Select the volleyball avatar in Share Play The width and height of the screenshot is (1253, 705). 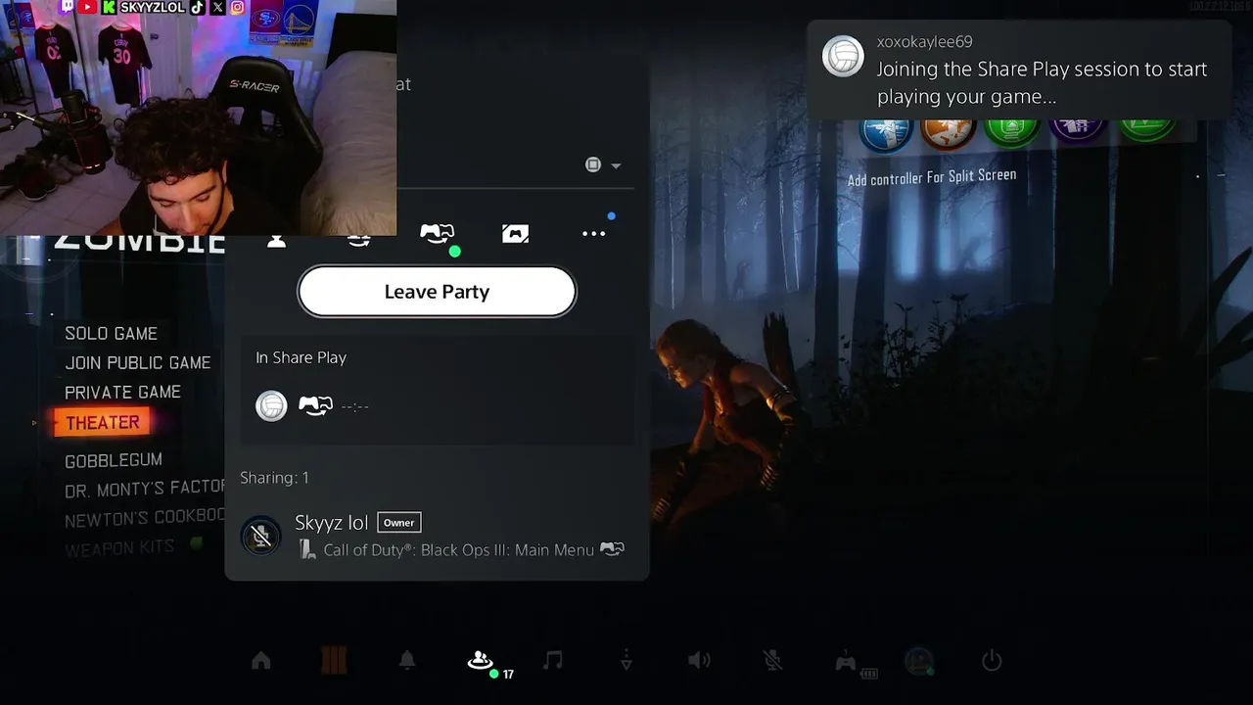[271, 405]
